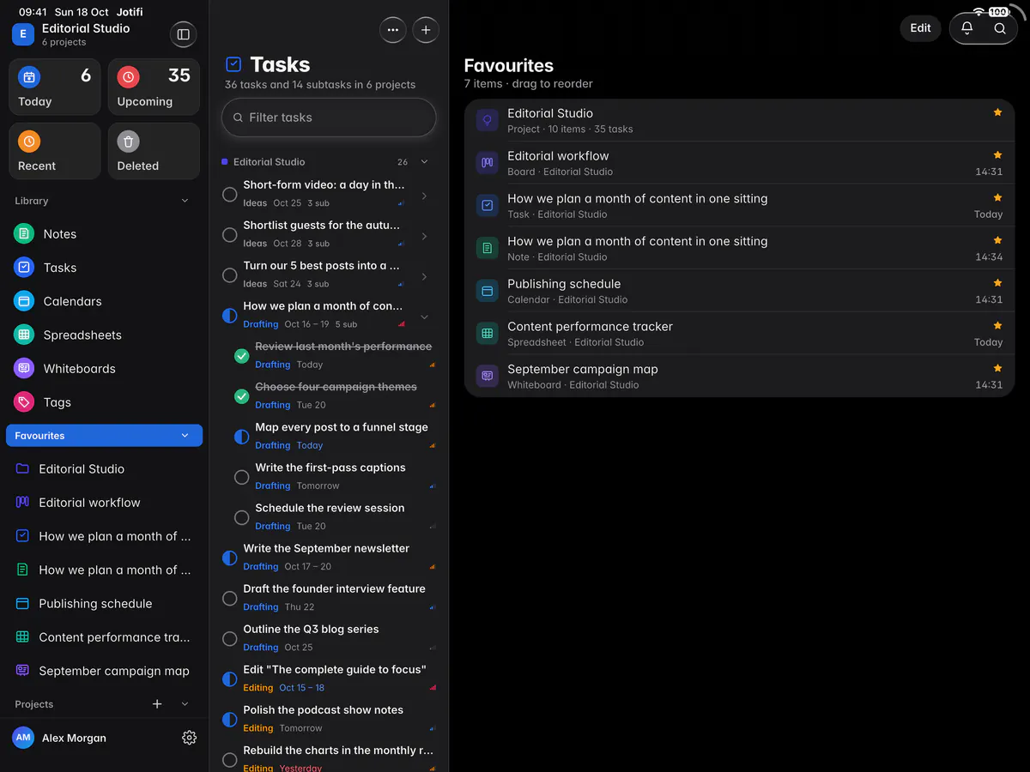Toggle the sidebar panel icon
The width and height of the screenshot is (1030, 772).
[183, 34]
